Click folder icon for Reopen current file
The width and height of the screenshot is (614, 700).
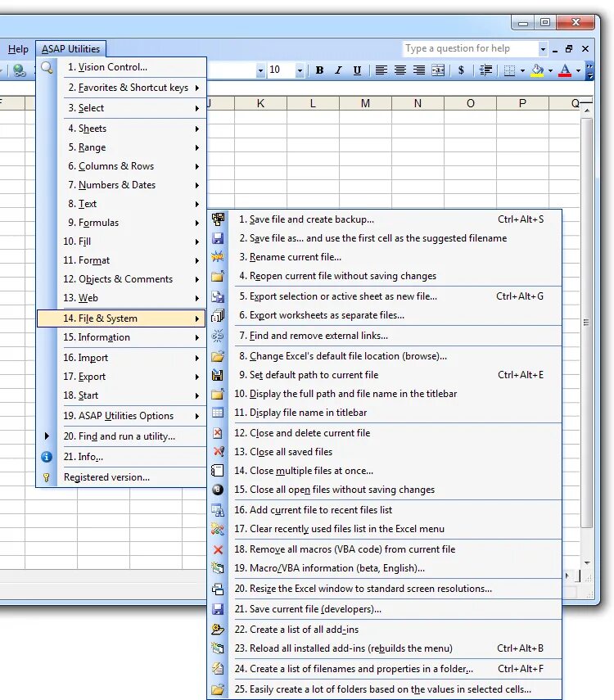coord(218,276)
